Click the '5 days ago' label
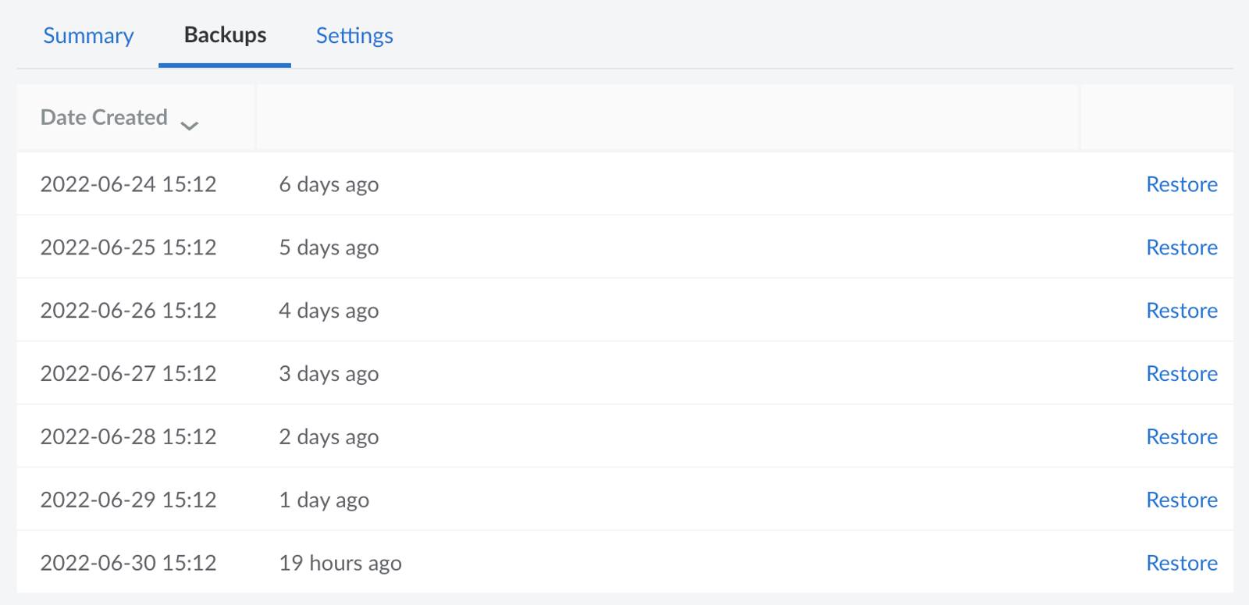1249x605 pixels. tap(329, 247)
